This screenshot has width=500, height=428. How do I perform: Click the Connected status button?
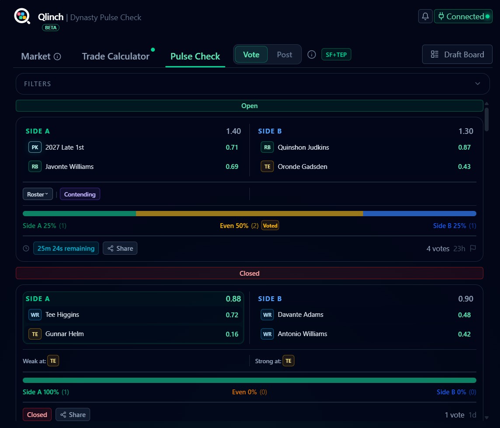coord(463,16)
